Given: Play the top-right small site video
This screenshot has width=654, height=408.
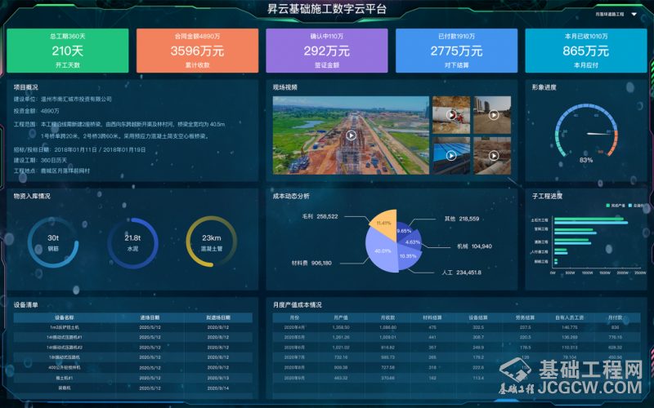Looking at the screenshot, I should (494, 114).
